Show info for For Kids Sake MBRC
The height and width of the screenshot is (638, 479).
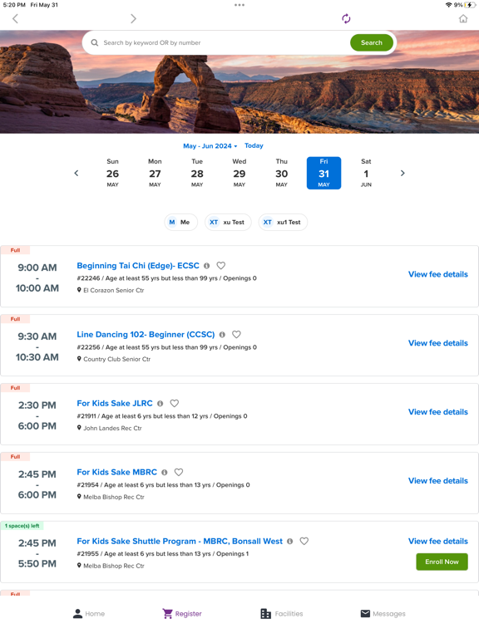165,473
